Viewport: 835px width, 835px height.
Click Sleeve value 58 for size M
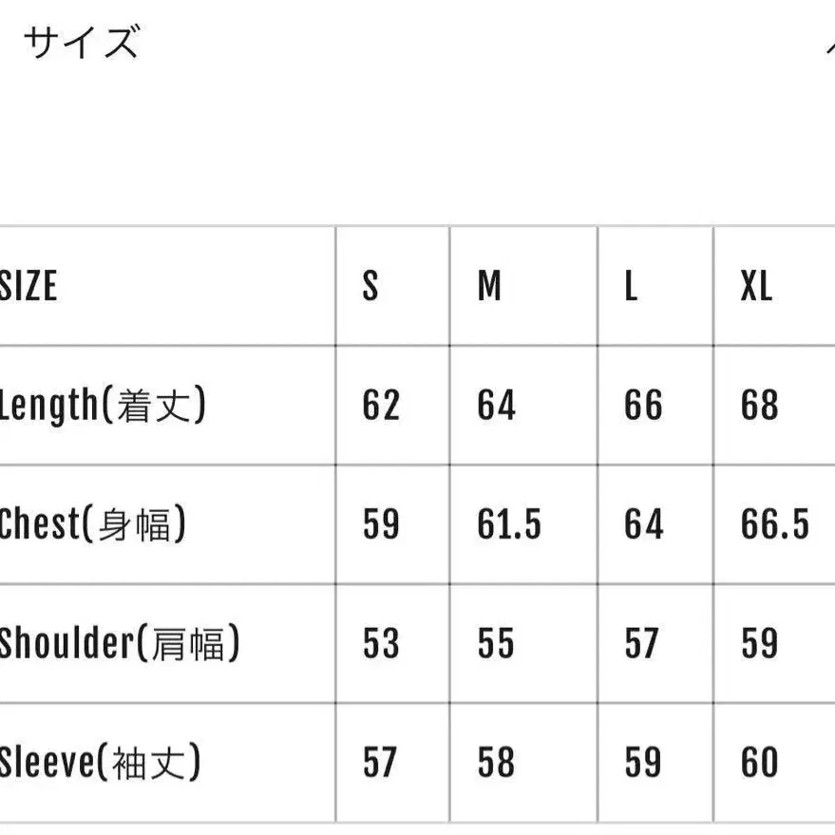click(x=496, y=763)
